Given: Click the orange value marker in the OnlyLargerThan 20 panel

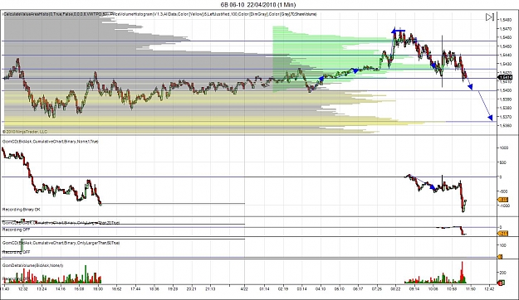Looking at the screenshot, I should 503,234.
